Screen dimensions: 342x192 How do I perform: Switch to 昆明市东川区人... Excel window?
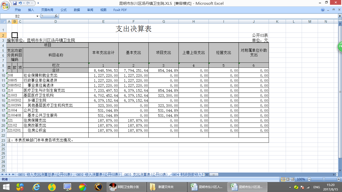207,187
